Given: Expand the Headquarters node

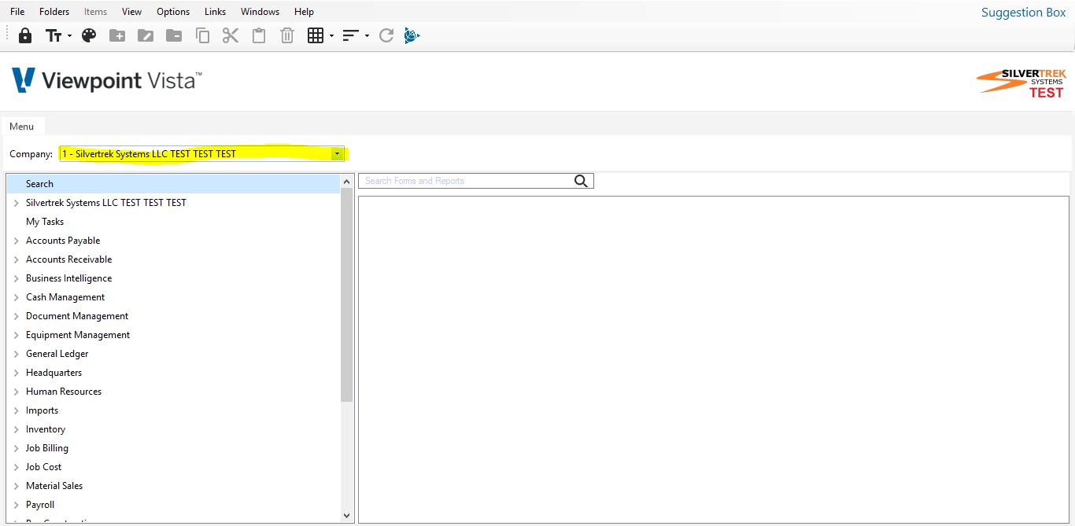Looking at the screenshot, I should 17,373.
